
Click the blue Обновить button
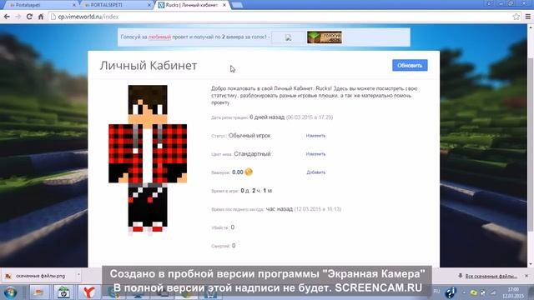pyautogui.click(x=410, y=65)
